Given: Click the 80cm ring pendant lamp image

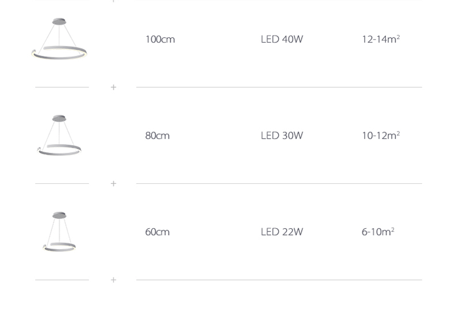Looking at the screenshot, I should (59, 135).
